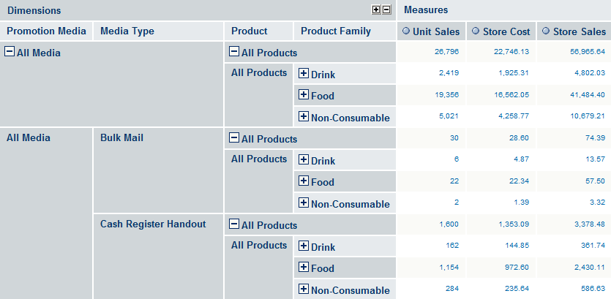611x299 pixels.
Task: Open the 26,796 Unit Sales value link
Action: point(446,51)
